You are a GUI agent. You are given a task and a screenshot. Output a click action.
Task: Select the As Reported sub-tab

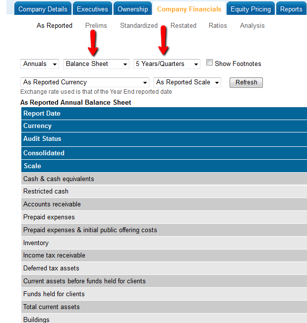55,25
